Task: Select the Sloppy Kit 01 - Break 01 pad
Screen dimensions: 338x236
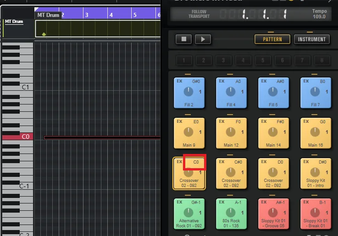Action: point(316,214)
